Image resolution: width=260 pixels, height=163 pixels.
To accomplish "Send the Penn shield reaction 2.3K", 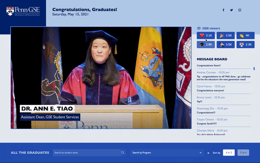I will click(x=245, y=45).
